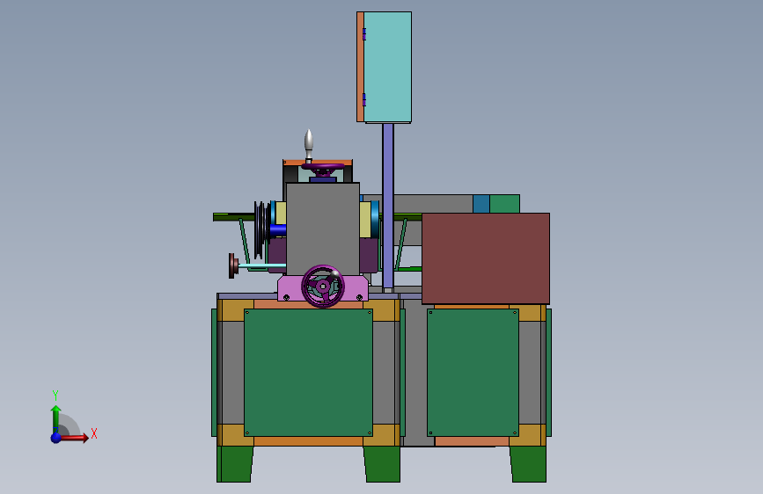The height and width of the screenshot is (494, 763).
Task: Select the middle green machine foot
Action: (383, 464)
